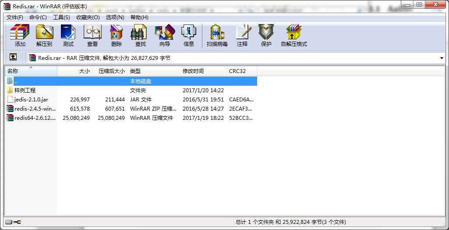Click the 扫描病毒 (Virus scan) icon
This screenshot has height=230, width=449.
tap(217, 32)
